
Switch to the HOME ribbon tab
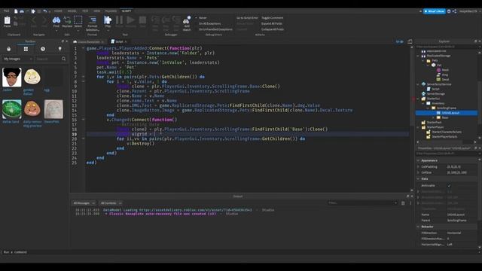[58, 11]
